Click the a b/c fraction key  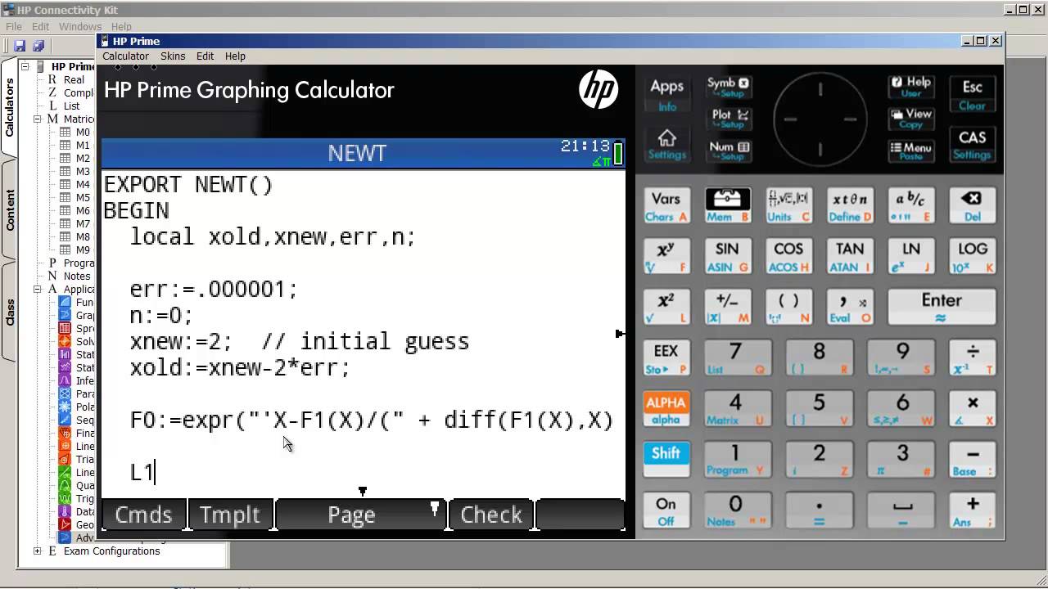point(911,206)
